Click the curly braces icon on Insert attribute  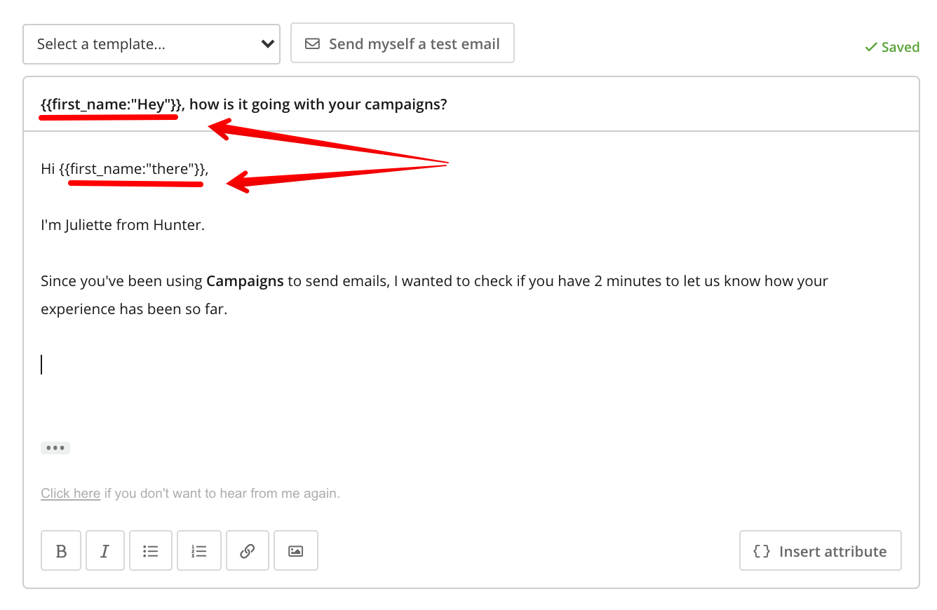[760, 551]
